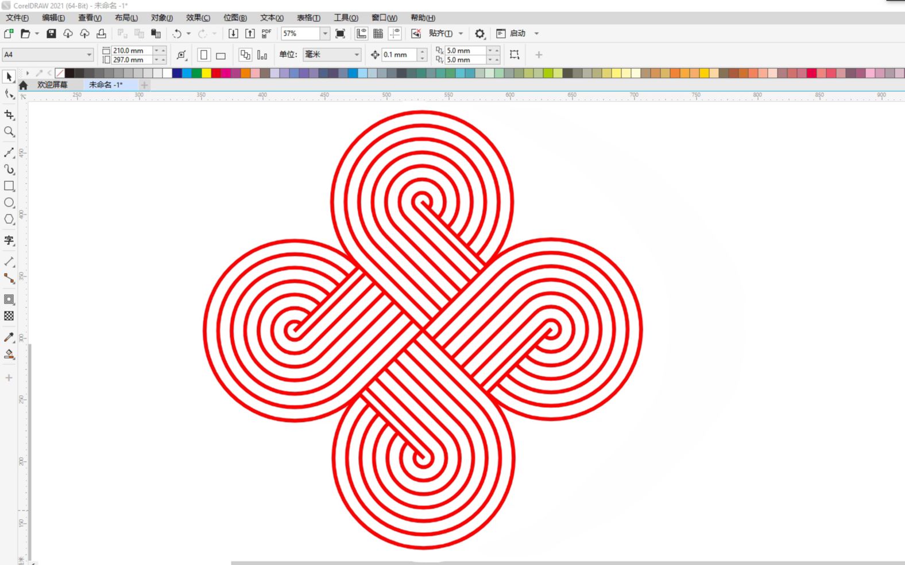Viewport: 905px width, 565px height.
Task: Select the Interactive Fill tool
Action: click(x=9, y=354)
